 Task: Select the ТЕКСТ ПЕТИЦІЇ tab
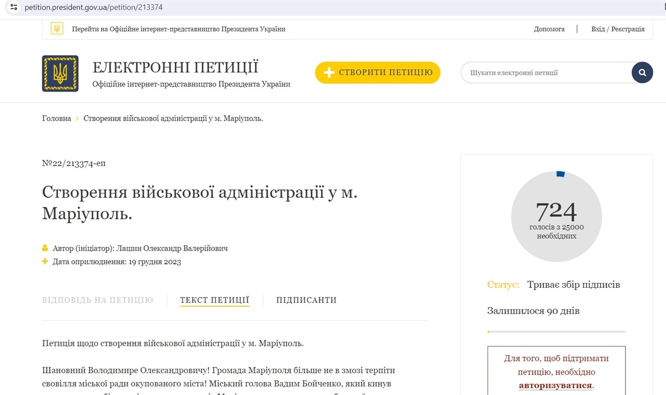click(x=215, y=300)
